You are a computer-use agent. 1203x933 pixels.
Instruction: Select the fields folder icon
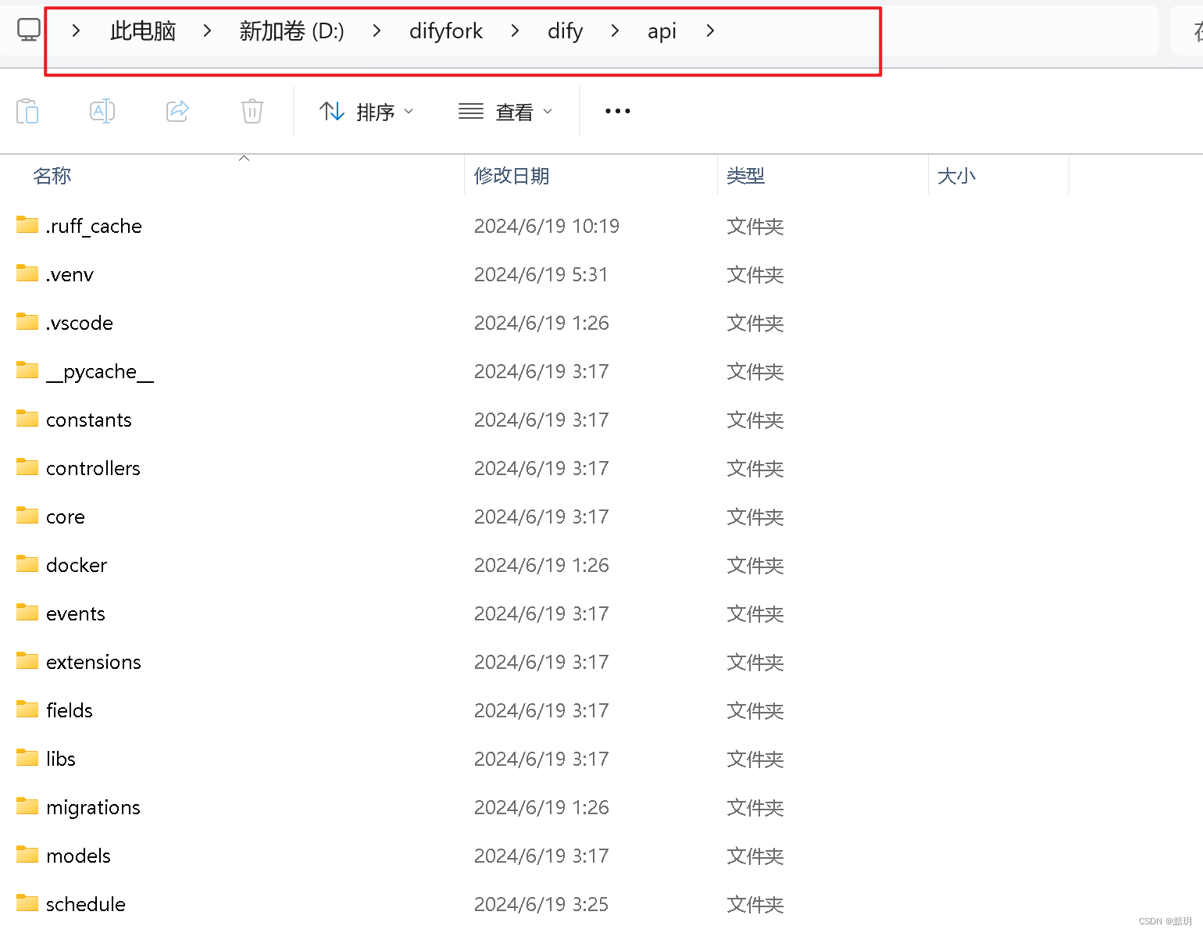tap(27, 710)
